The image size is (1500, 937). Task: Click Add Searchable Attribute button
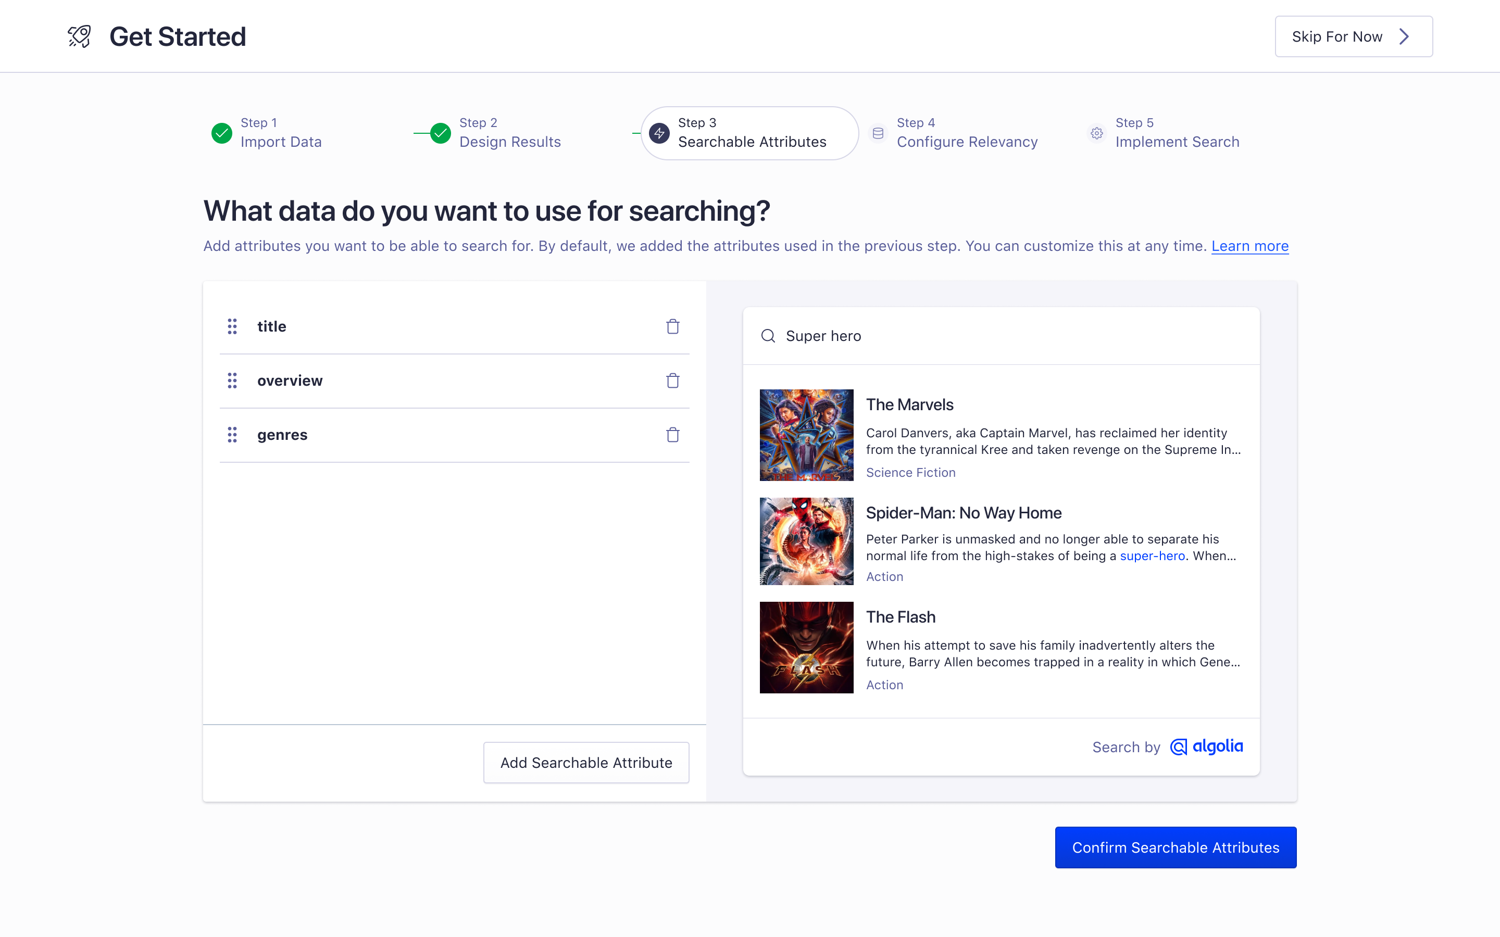586,762
